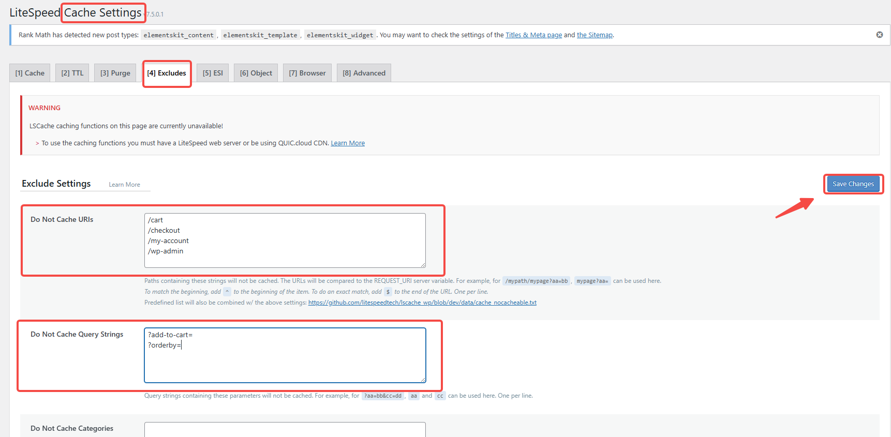This screenshot has height=437, width=891.
Task: Click the Exclude Settings heading
Action: 56,184
